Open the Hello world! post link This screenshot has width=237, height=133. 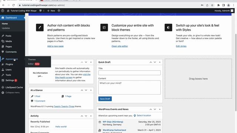(x=61, y=127)
